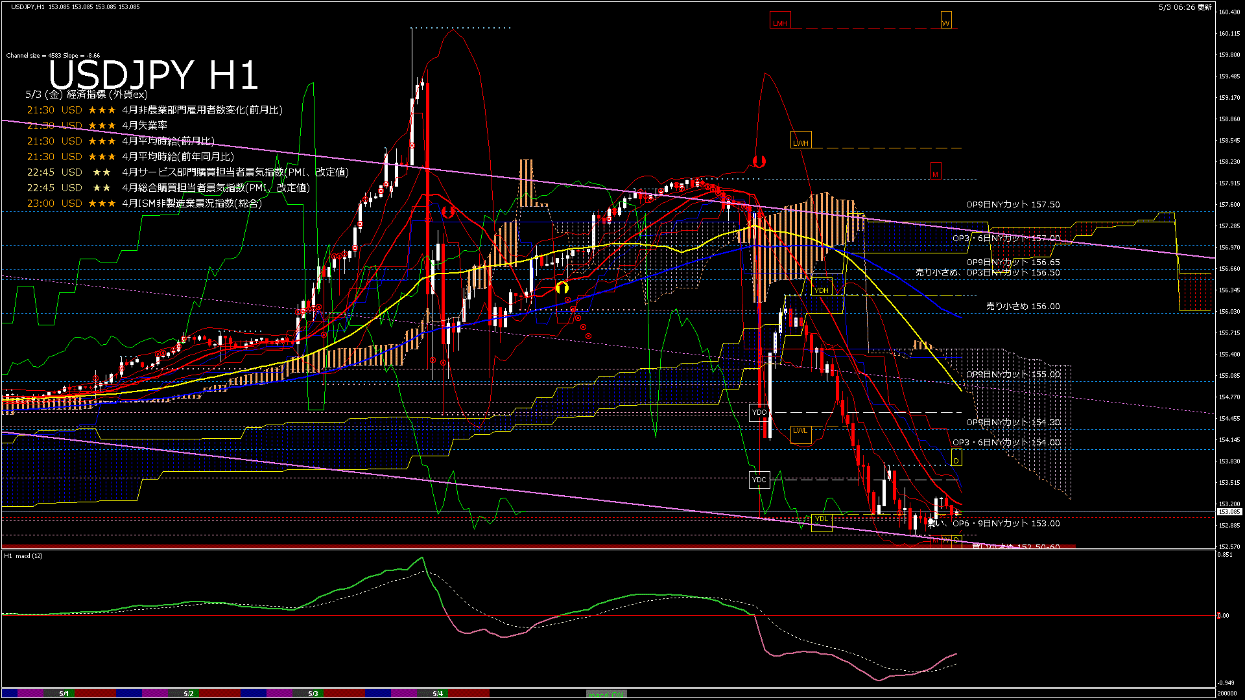
Task: Click the yellow D marker near 154.00
Action: coord(956,458)
